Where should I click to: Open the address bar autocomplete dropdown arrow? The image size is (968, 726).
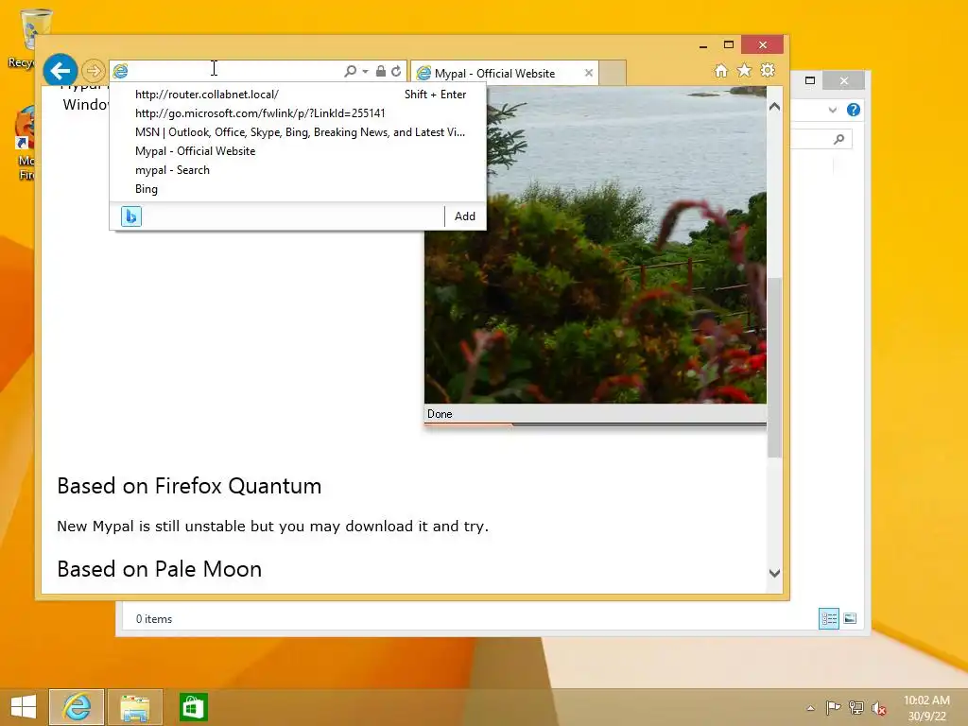[x=366, y=72]
